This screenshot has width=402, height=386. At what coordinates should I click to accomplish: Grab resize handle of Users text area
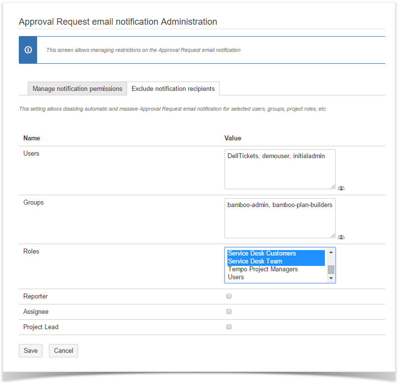(x=333, y=186)
